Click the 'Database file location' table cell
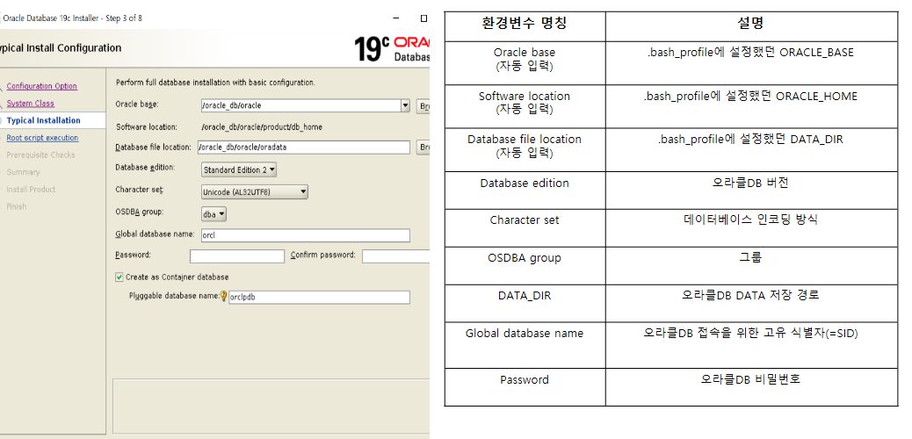Screen dimensions: 912x439 coord(525,149)
